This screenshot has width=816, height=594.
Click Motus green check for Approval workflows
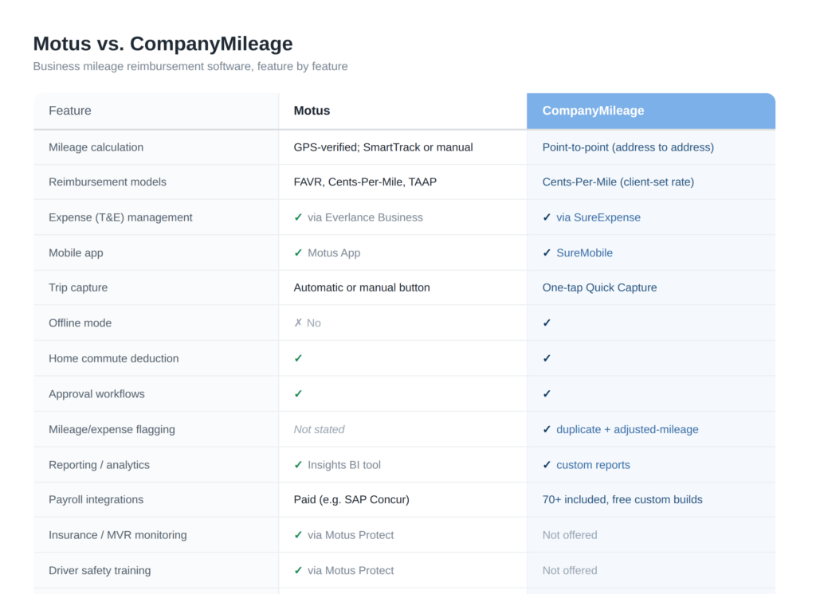(298, 394)
